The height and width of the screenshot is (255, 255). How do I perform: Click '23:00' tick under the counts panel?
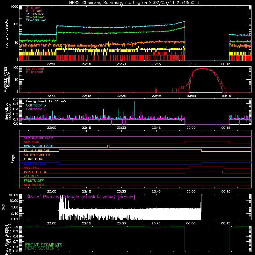click(x=52, y=64)
